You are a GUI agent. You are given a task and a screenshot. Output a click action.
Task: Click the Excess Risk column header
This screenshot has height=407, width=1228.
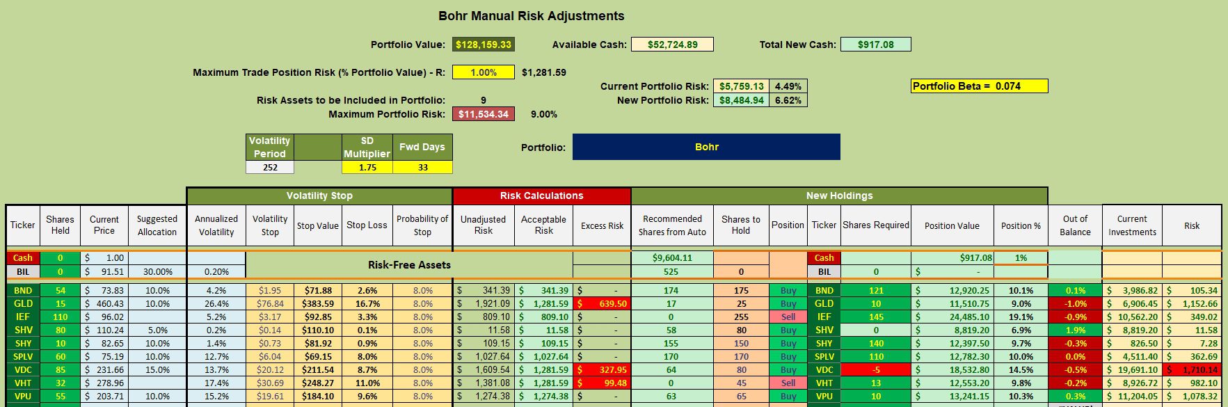pyautogui.click(x=602, y=225)
